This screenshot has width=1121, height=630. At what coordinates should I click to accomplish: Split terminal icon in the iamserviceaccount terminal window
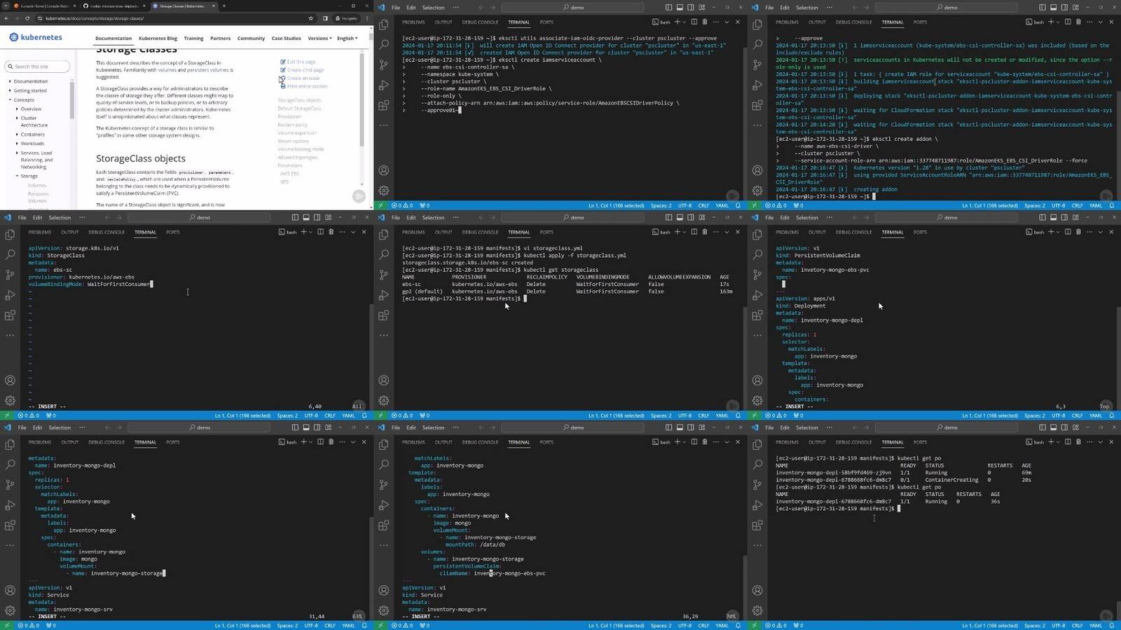tap(694, 22)
